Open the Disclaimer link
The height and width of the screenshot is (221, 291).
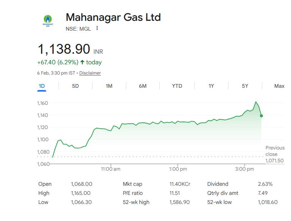point(90,73)
